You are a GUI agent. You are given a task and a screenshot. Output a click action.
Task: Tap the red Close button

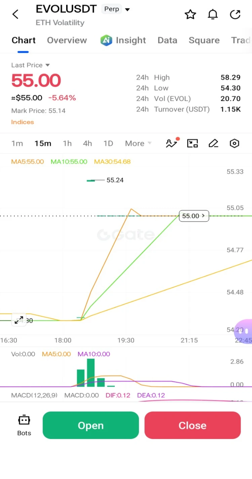[193, 425]
